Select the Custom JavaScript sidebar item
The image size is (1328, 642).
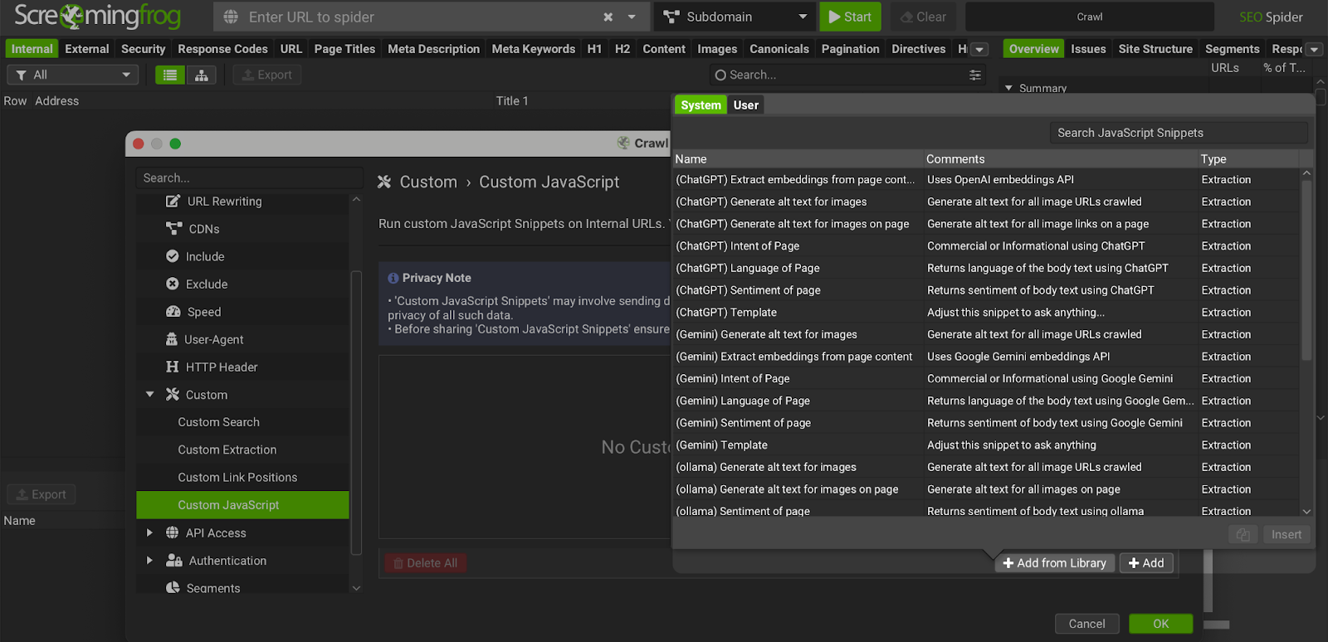pyautogui.click(x=242, y=505)
